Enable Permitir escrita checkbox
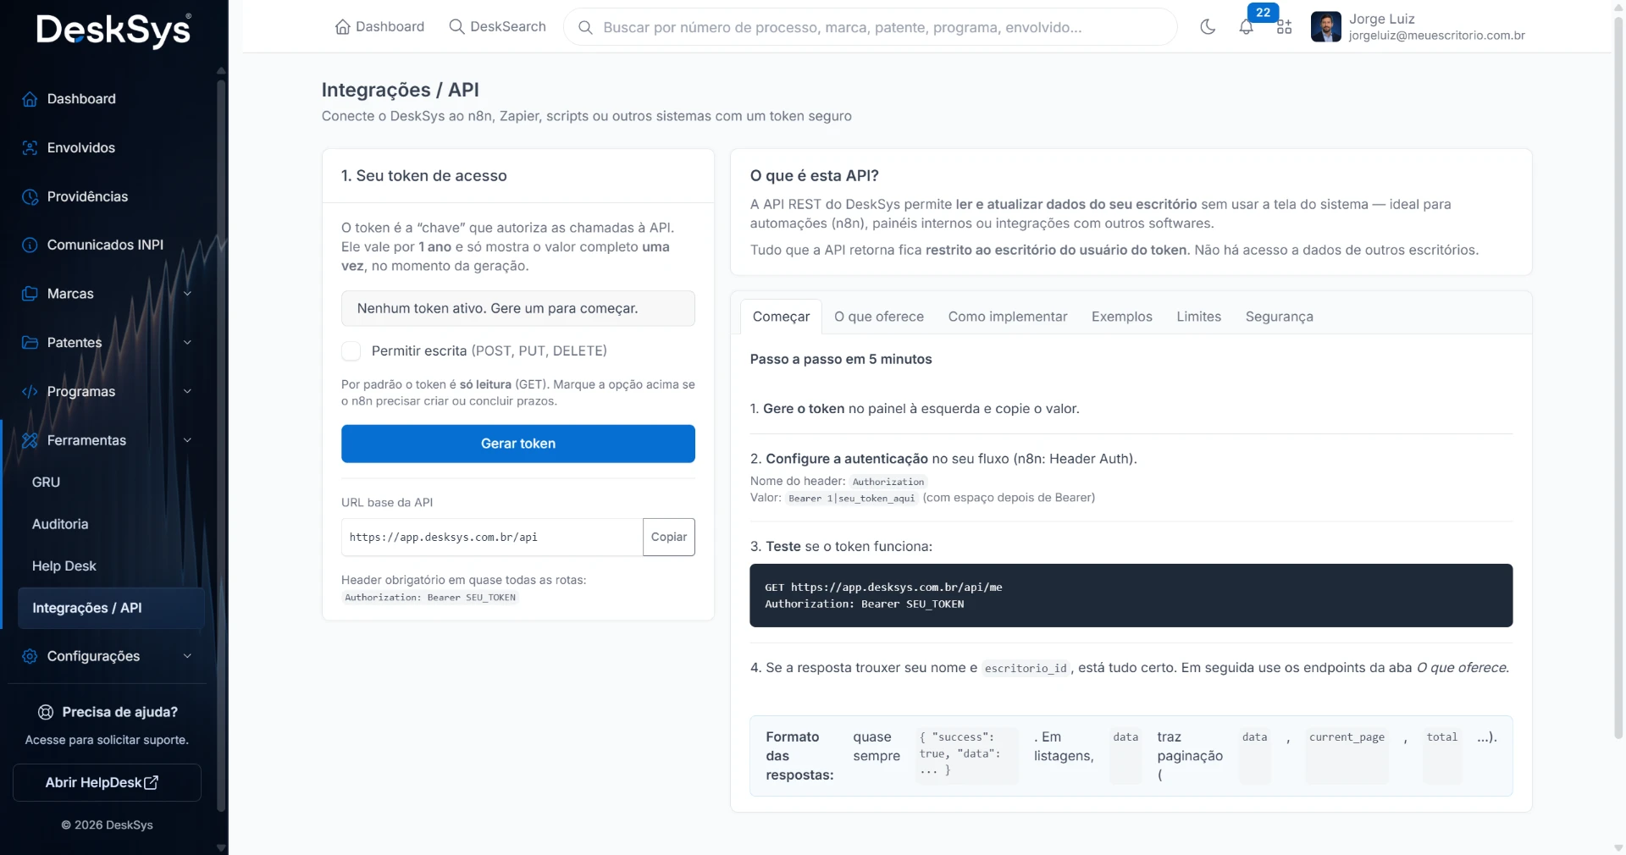This screenshot has height=855, width=1626. [x=351, y=351]
